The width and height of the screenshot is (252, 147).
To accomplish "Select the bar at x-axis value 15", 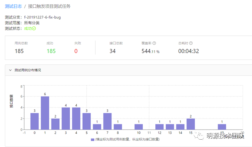I will [190, 124].
